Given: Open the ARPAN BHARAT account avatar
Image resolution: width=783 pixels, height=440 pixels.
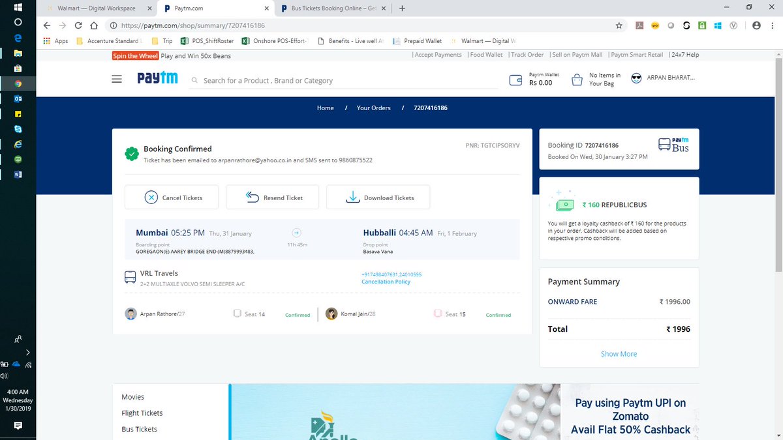Looking at the screenshot, I should [636, 78].
